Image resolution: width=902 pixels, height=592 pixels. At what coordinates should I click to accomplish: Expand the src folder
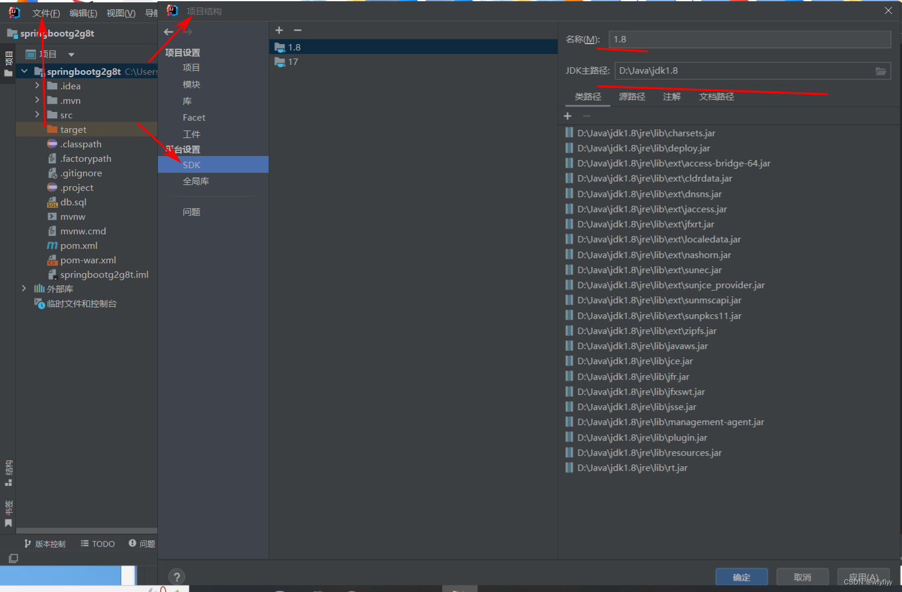point(37,115)
